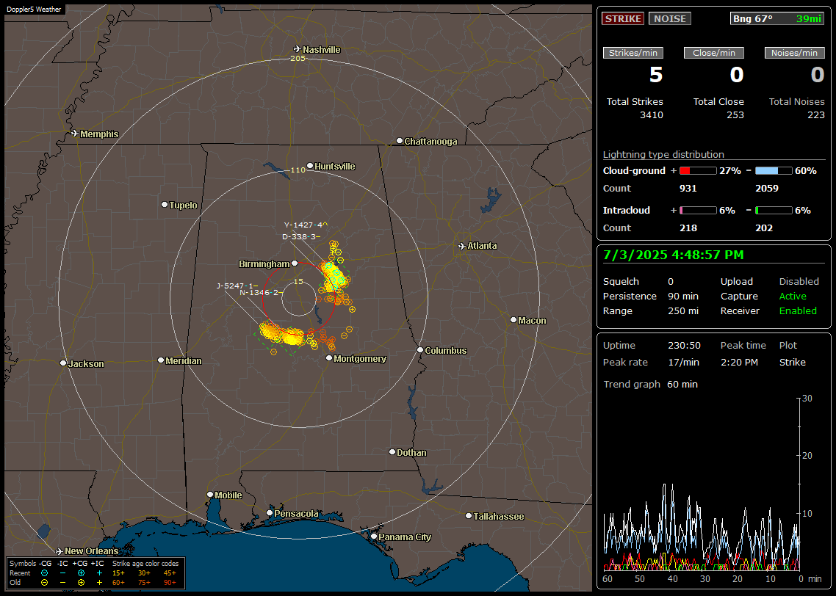Screen dimensions: 836x596
Task: Click the 15+ strike age color code
Action: click(x=118, y=573)
